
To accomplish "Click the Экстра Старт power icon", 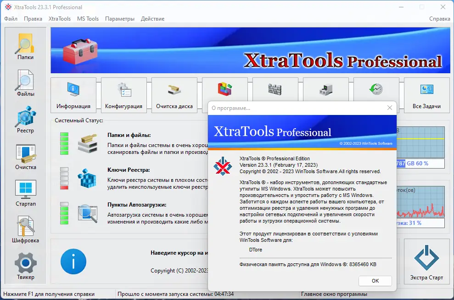I will [x=426, y=258].
